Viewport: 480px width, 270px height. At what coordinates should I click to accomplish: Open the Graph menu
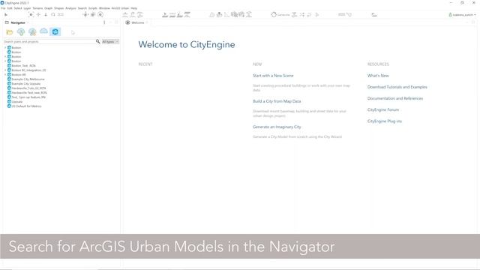48,8
